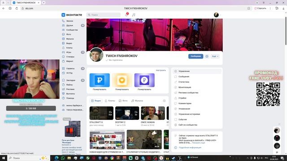Click the purple ruble badge app tile
Screen dimensions: 287x161
(144, 80)
